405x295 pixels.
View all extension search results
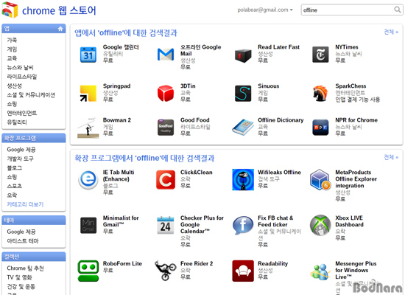(x=391, y=157)
